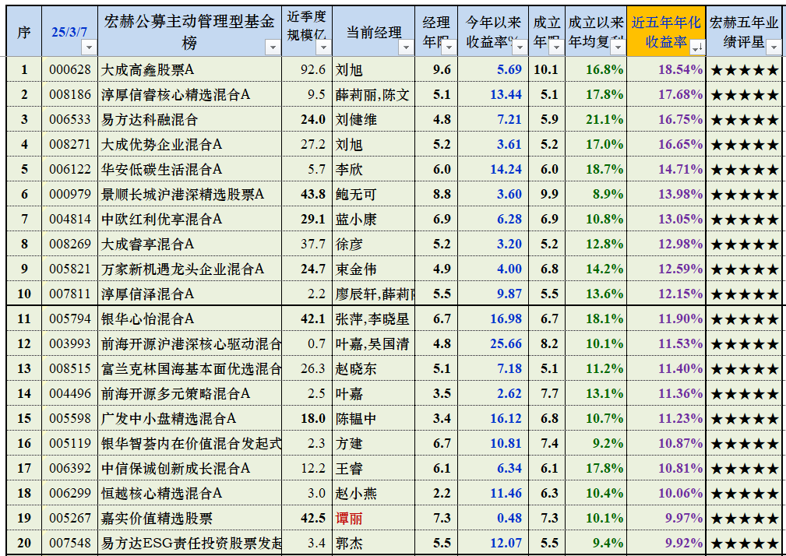Select manager cell 谭丽 in red
This screenshot has height=556, width=786.
click(x=349, y=519)
